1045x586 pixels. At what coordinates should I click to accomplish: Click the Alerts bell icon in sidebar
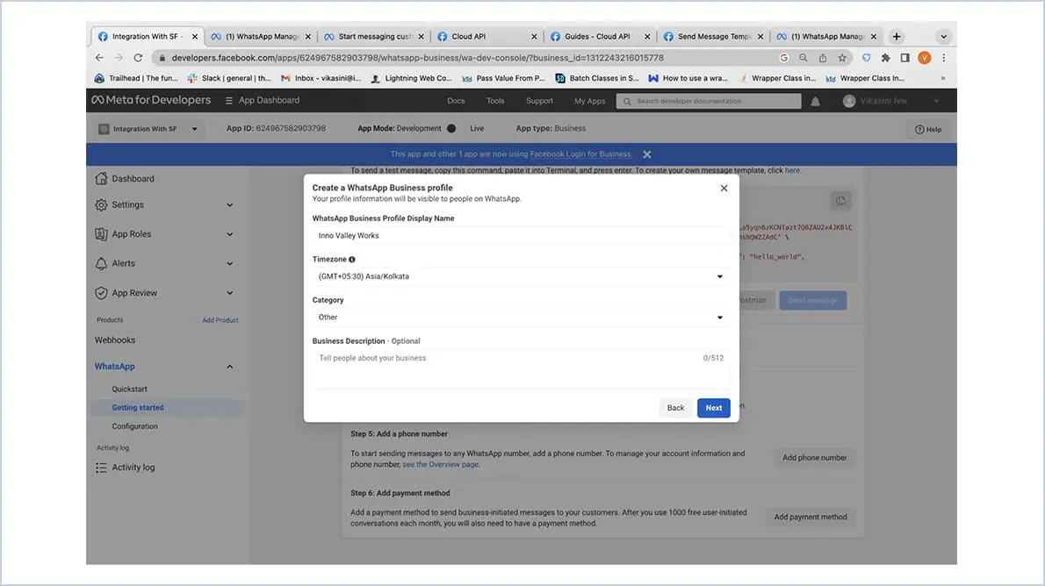click(101, 264)
